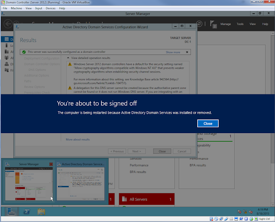
Task: Maximize the AD DS Configuration Wizard window
Action: pyautogui.click(x=182, y=26)
